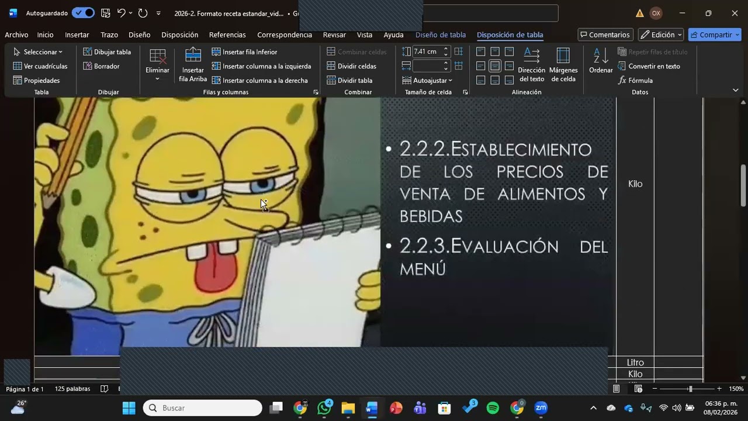Open Quick Access Toolbar customize dropdown

tap(158, 13)
